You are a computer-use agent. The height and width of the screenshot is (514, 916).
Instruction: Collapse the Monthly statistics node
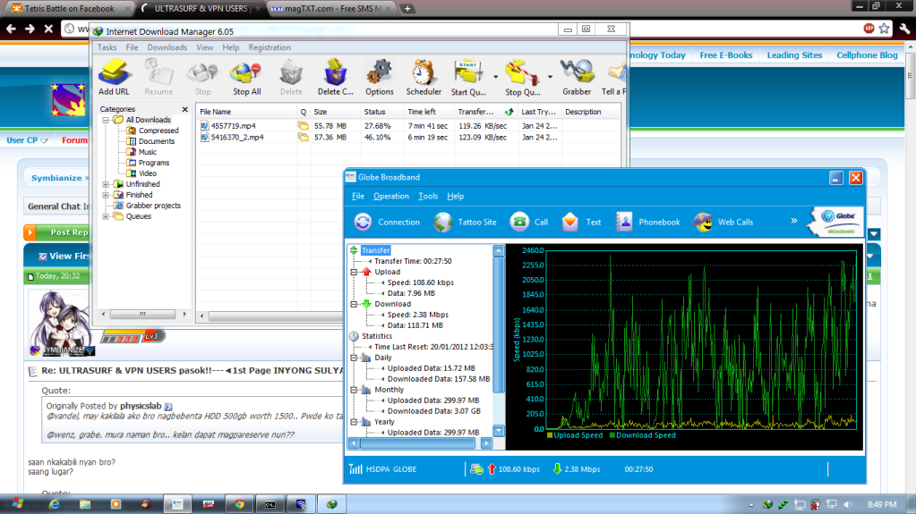354,390
